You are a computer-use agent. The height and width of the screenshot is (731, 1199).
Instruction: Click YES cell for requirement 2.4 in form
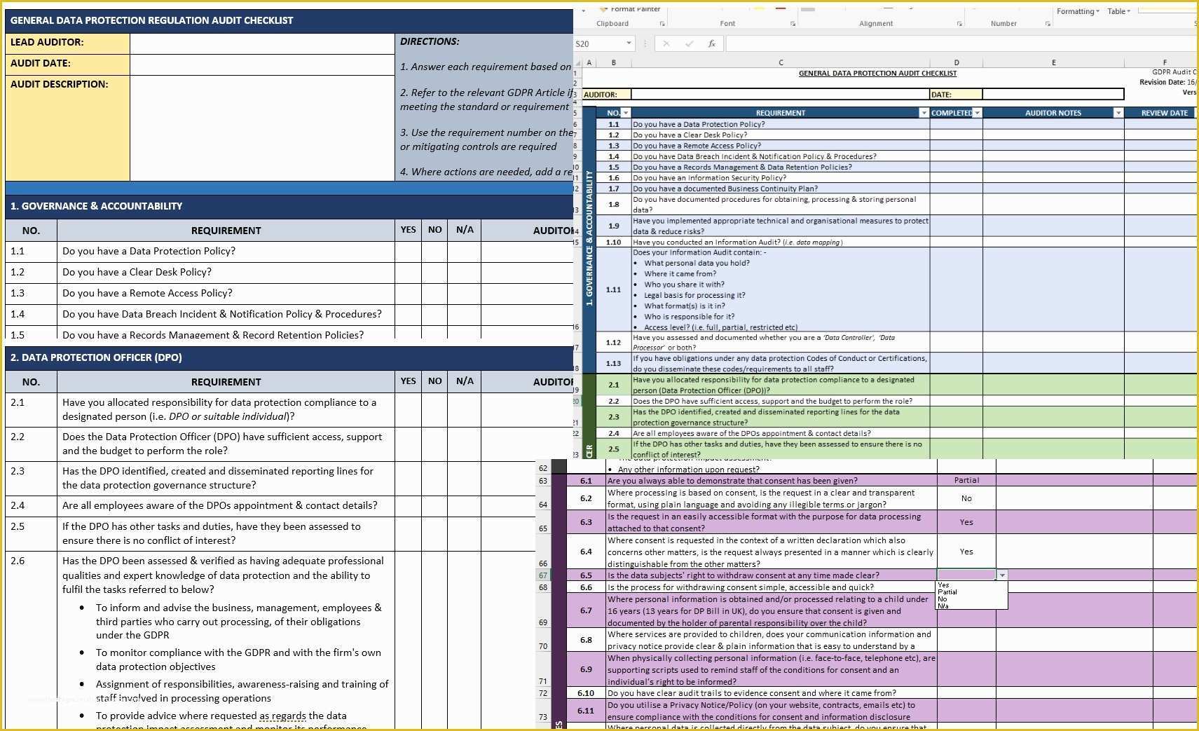click(408, 506)
